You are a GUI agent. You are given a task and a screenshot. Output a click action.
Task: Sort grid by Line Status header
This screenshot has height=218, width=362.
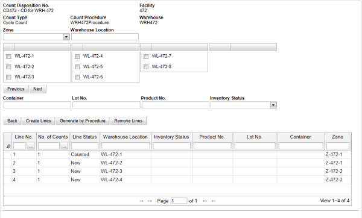coord(84,137)
